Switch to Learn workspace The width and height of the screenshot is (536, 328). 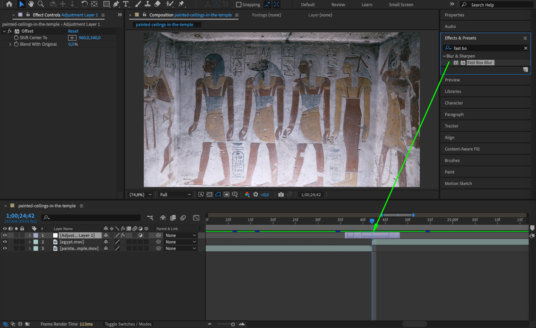click(x=367, y=5)
